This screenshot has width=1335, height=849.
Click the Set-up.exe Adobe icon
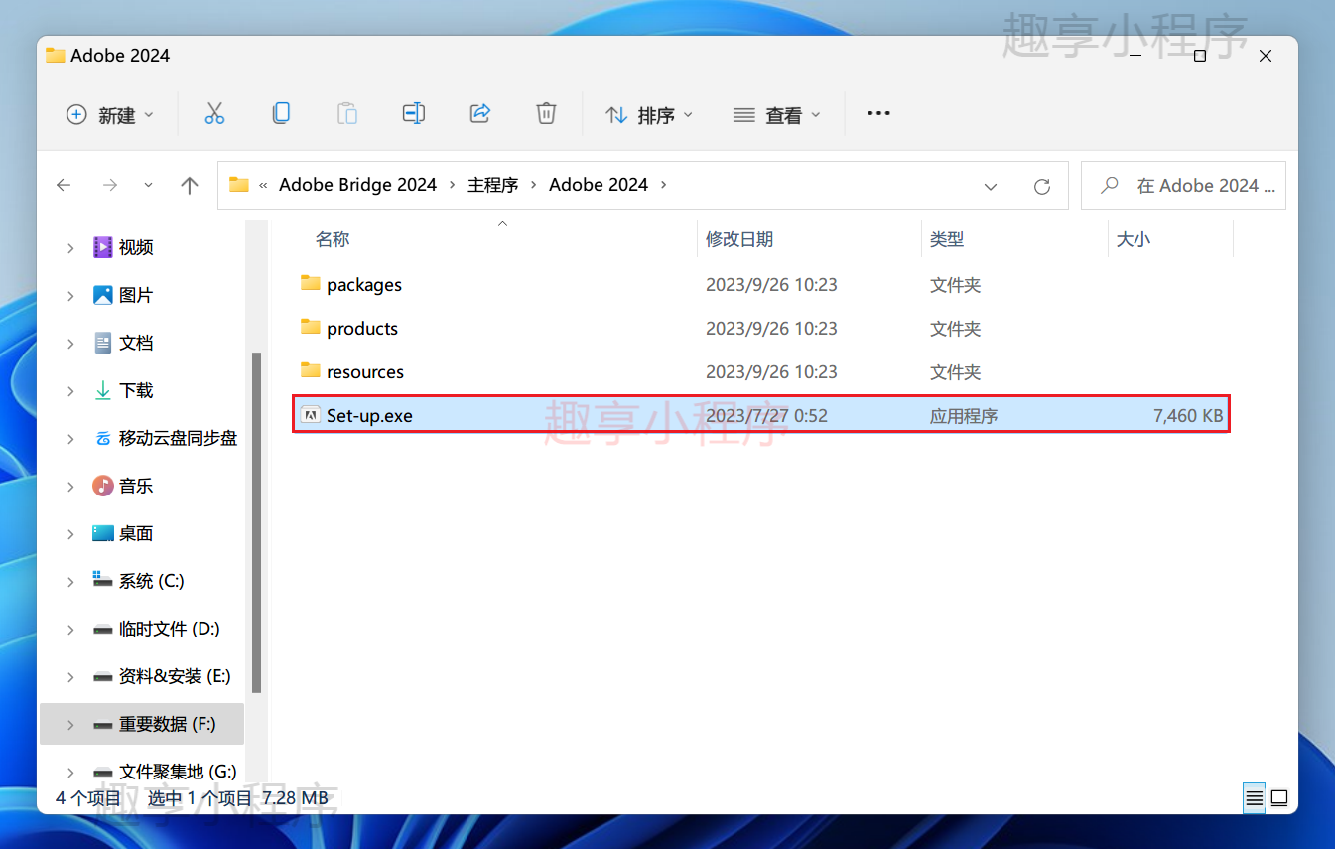click(x=311, y=416)
